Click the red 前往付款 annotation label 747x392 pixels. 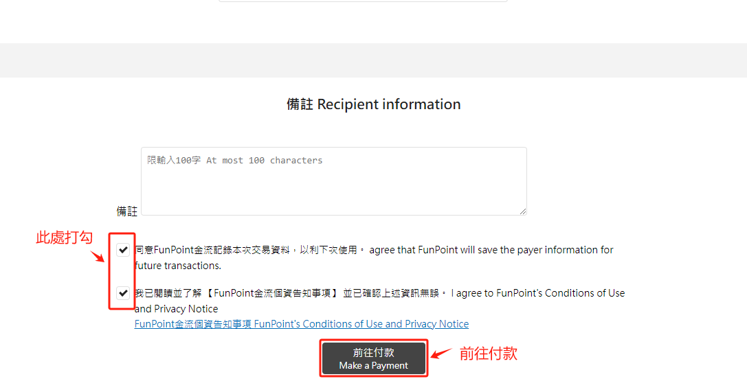coord(488,354)
